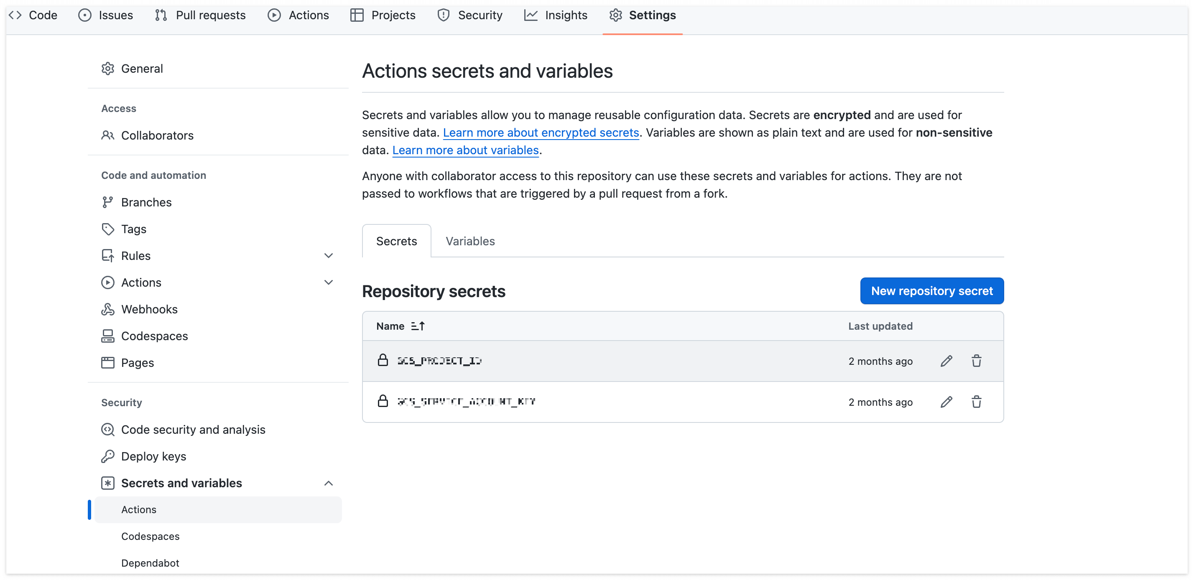This screenshot has width=1194, height=580.
Task: Expand the sidebar Actions section chevron
Action: pyautogui.click(x=328, y=282)
